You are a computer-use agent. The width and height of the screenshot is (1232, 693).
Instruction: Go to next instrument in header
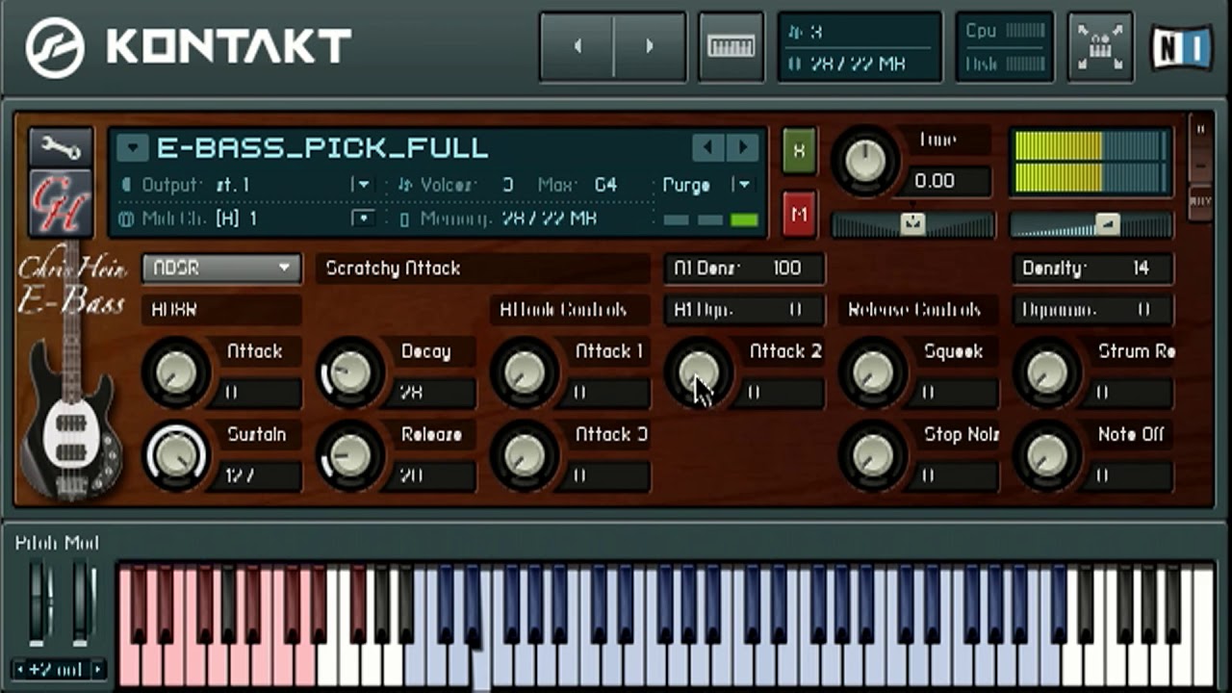tap(650, 46)
